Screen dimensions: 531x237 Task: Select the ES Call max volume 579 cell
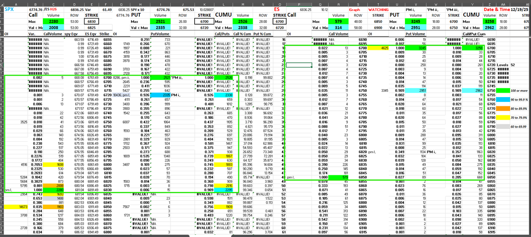[x=339, y=21]
